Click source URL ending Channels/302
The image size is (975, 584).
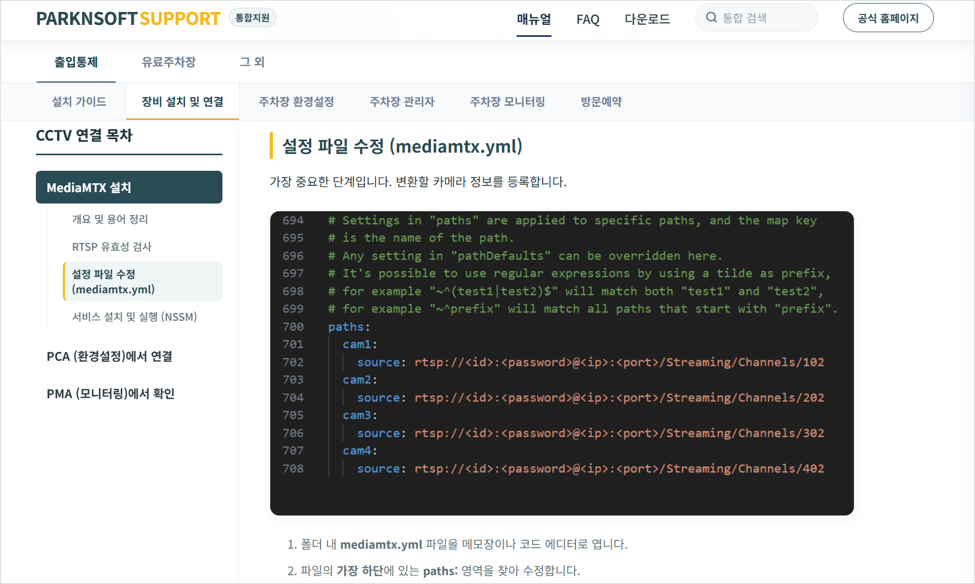[x=619, y=433]
